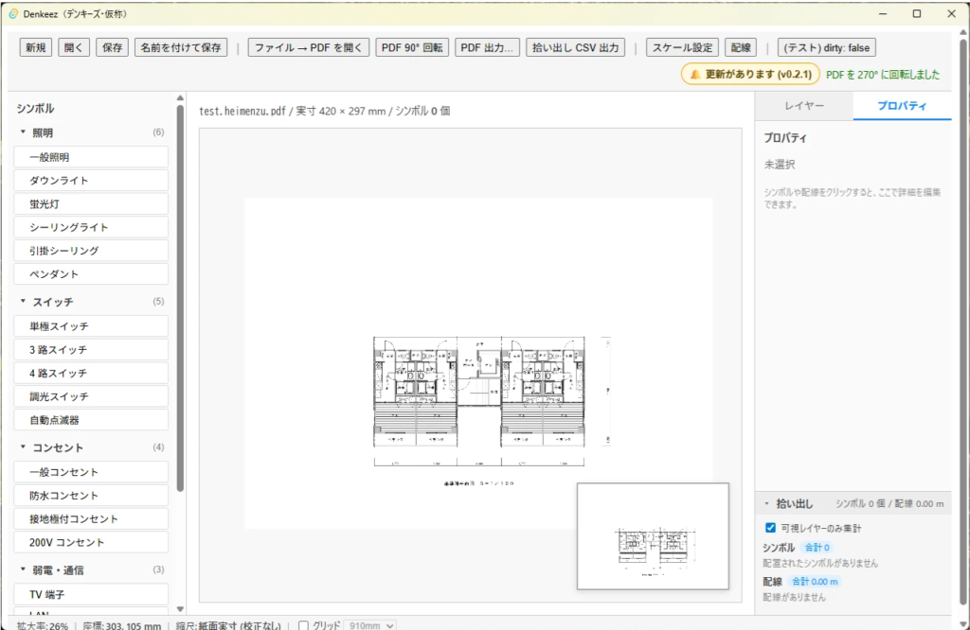
Task: Click the Denkeez app icon in title bar
Action: point(13,13)
